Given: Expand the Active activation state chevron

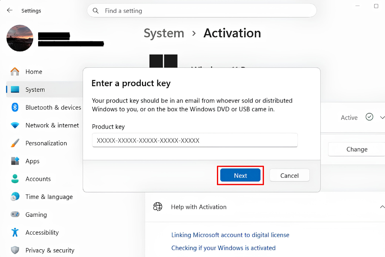Looking at the screenshot, I should (382, 117).
